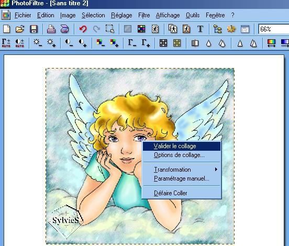The height and width of the screenshot is (246, 289).
Task: Open the zoom 66% combo box
Action: (x=274, y=29)
